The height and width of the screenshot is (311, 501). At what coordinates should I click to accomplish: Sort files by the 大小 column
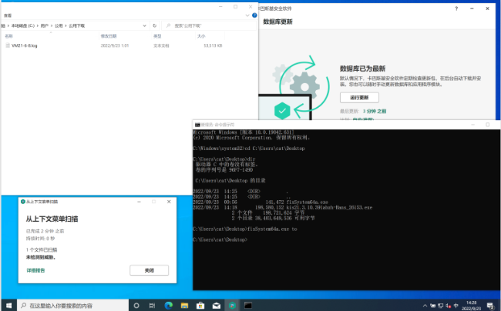pos(201,36)
